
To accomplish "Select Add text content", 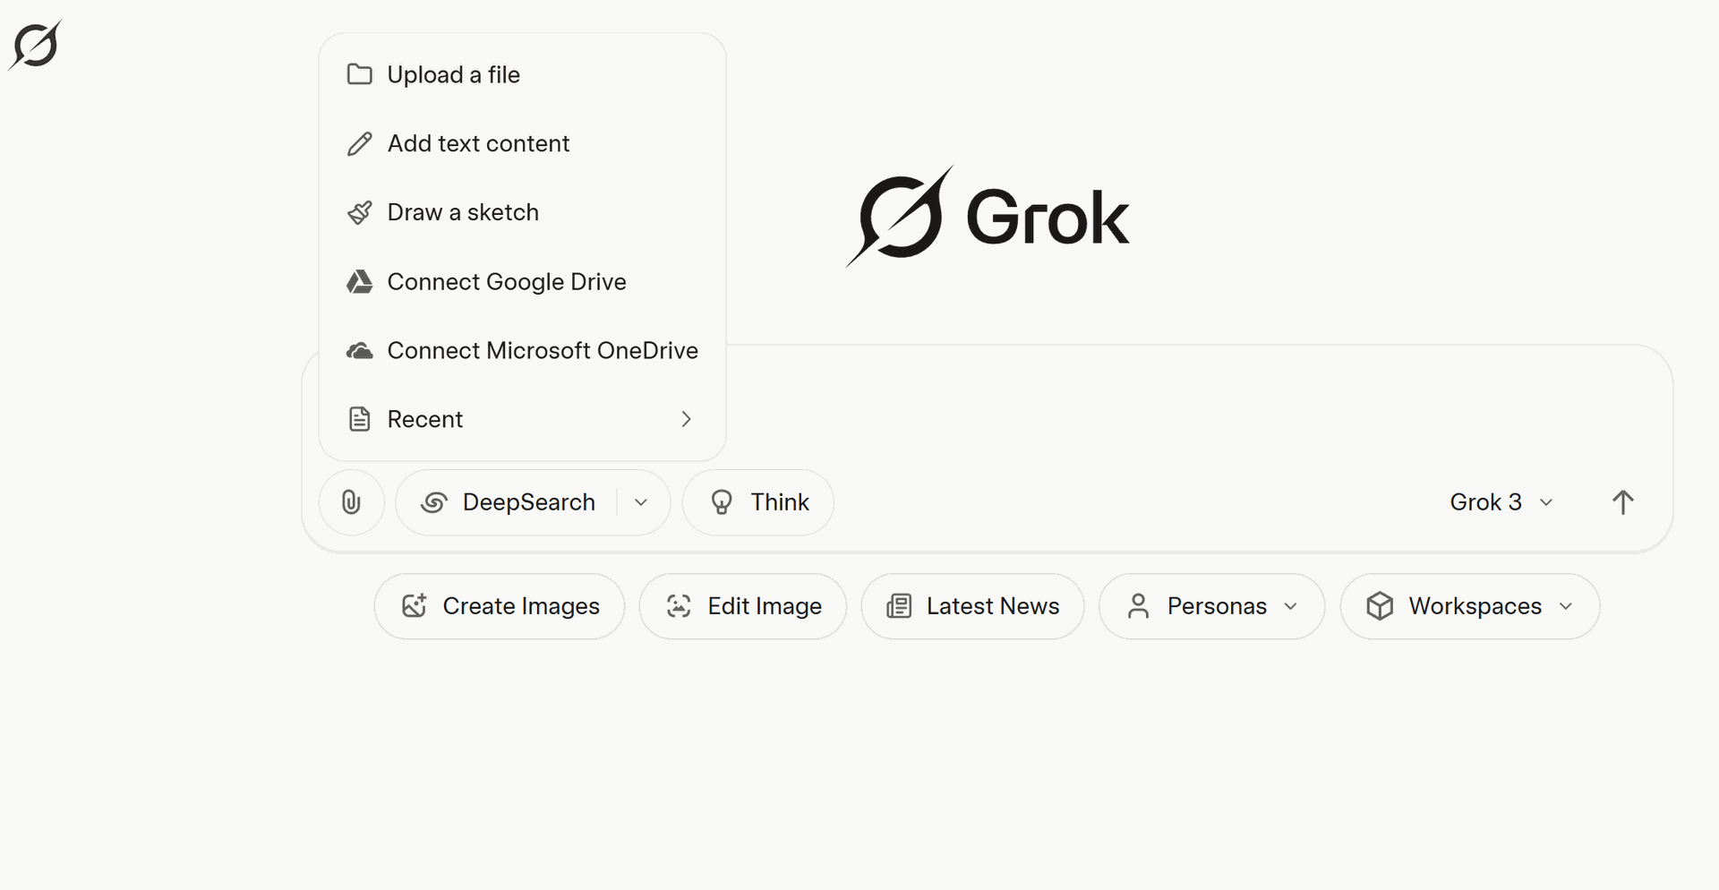I will tap(522, 143).
